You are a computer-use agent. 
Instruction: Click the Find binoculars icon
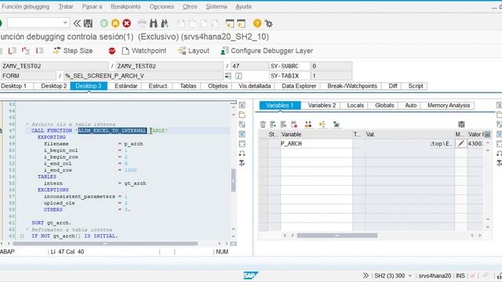point(154,23)
